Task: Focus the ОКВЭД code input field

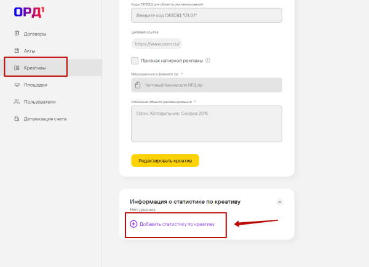Action: [x=206, y=15]
